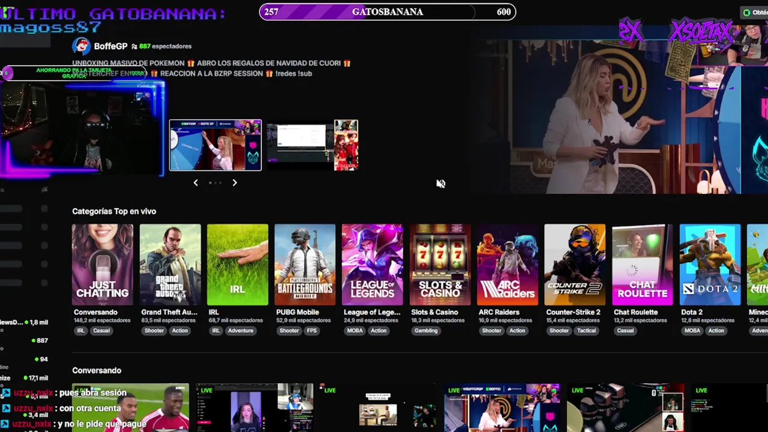Screen dimensions: 768x432
Task: Click the 'Categorías Top en vivo' heading
Action: tap(114, 211)
